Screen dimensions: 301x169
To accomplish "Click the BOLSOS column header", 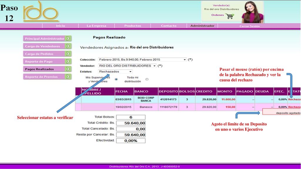I will (x=187, y=92).
